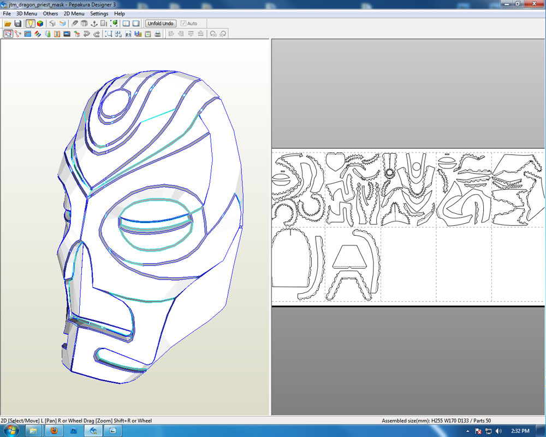Screen dimensions: 546x437
Task: Click the light blue cube toolbar icon
Action: [62, 24]
